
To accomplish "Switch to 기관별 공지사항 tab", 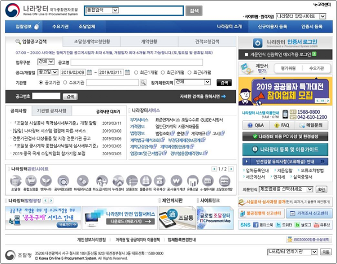I will [x=52, y=110].
